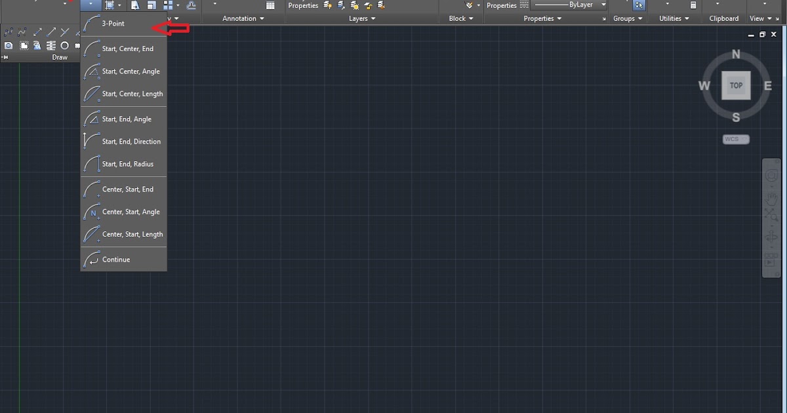Click TOP face of the ViewCube
Image resolution: width=787 pixels, height=413 pixels.
[735, 85]
